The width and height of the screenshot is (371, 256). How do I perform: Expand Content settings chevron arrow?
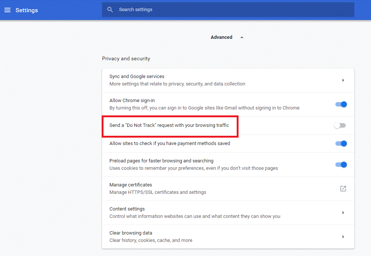[343, 213]
